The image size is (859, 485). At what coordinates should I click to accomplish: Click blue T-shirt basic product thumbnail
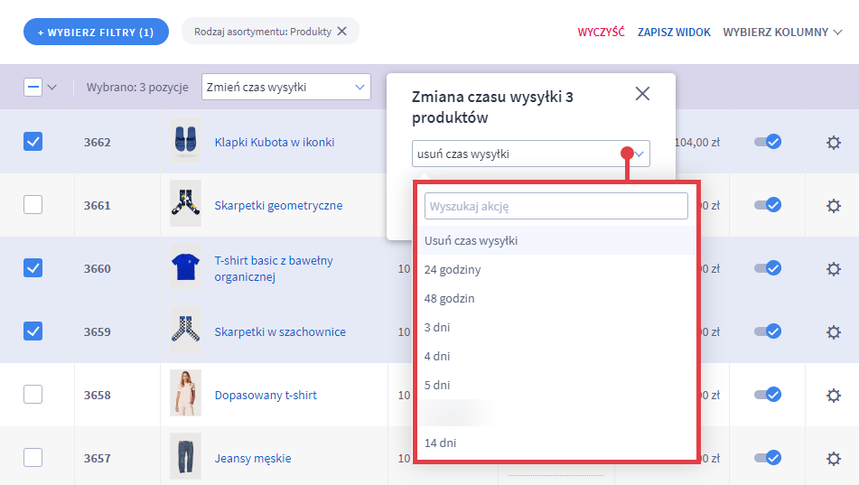185,268
